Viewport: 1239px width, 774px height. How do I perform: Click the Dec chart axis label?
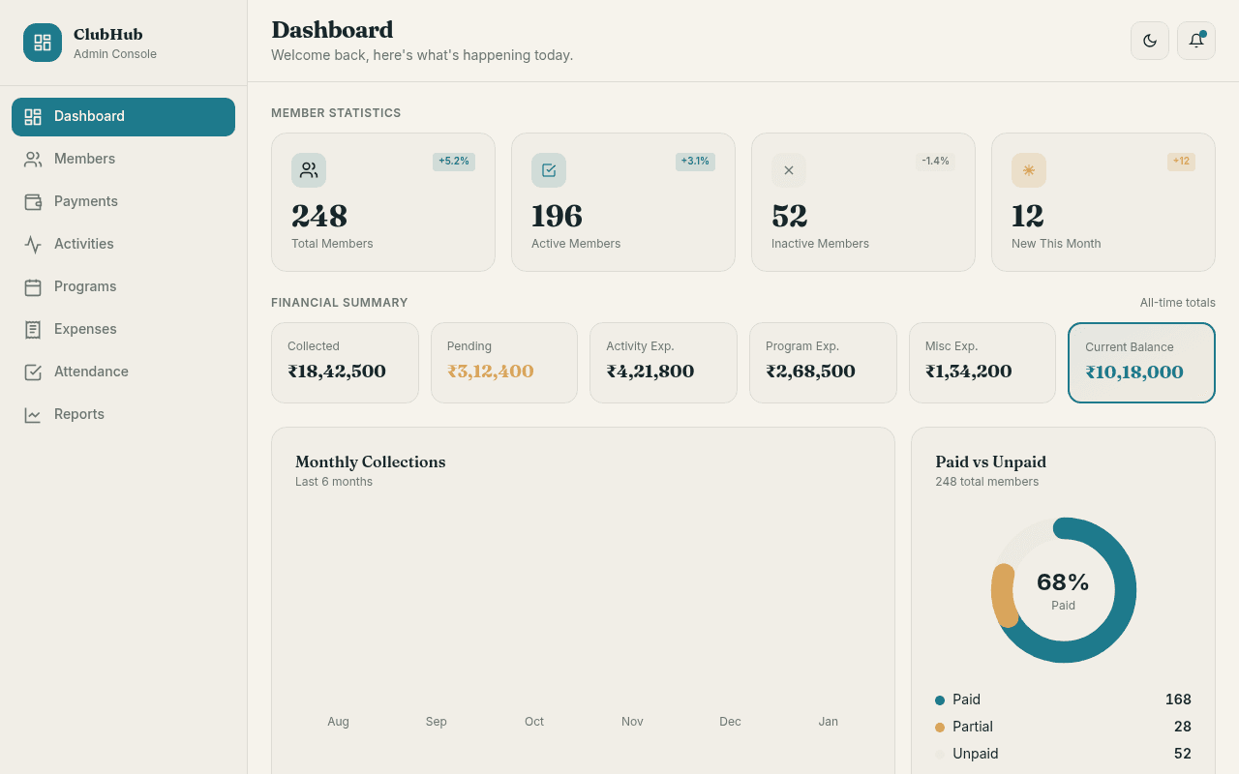pos(730,722)
